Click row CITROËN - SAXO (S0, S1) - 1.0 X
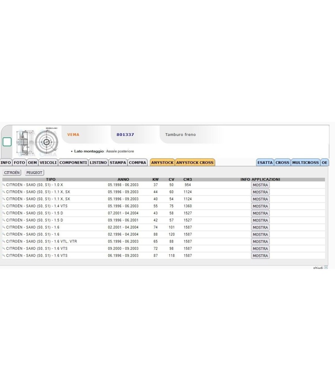 pos(163,185)
